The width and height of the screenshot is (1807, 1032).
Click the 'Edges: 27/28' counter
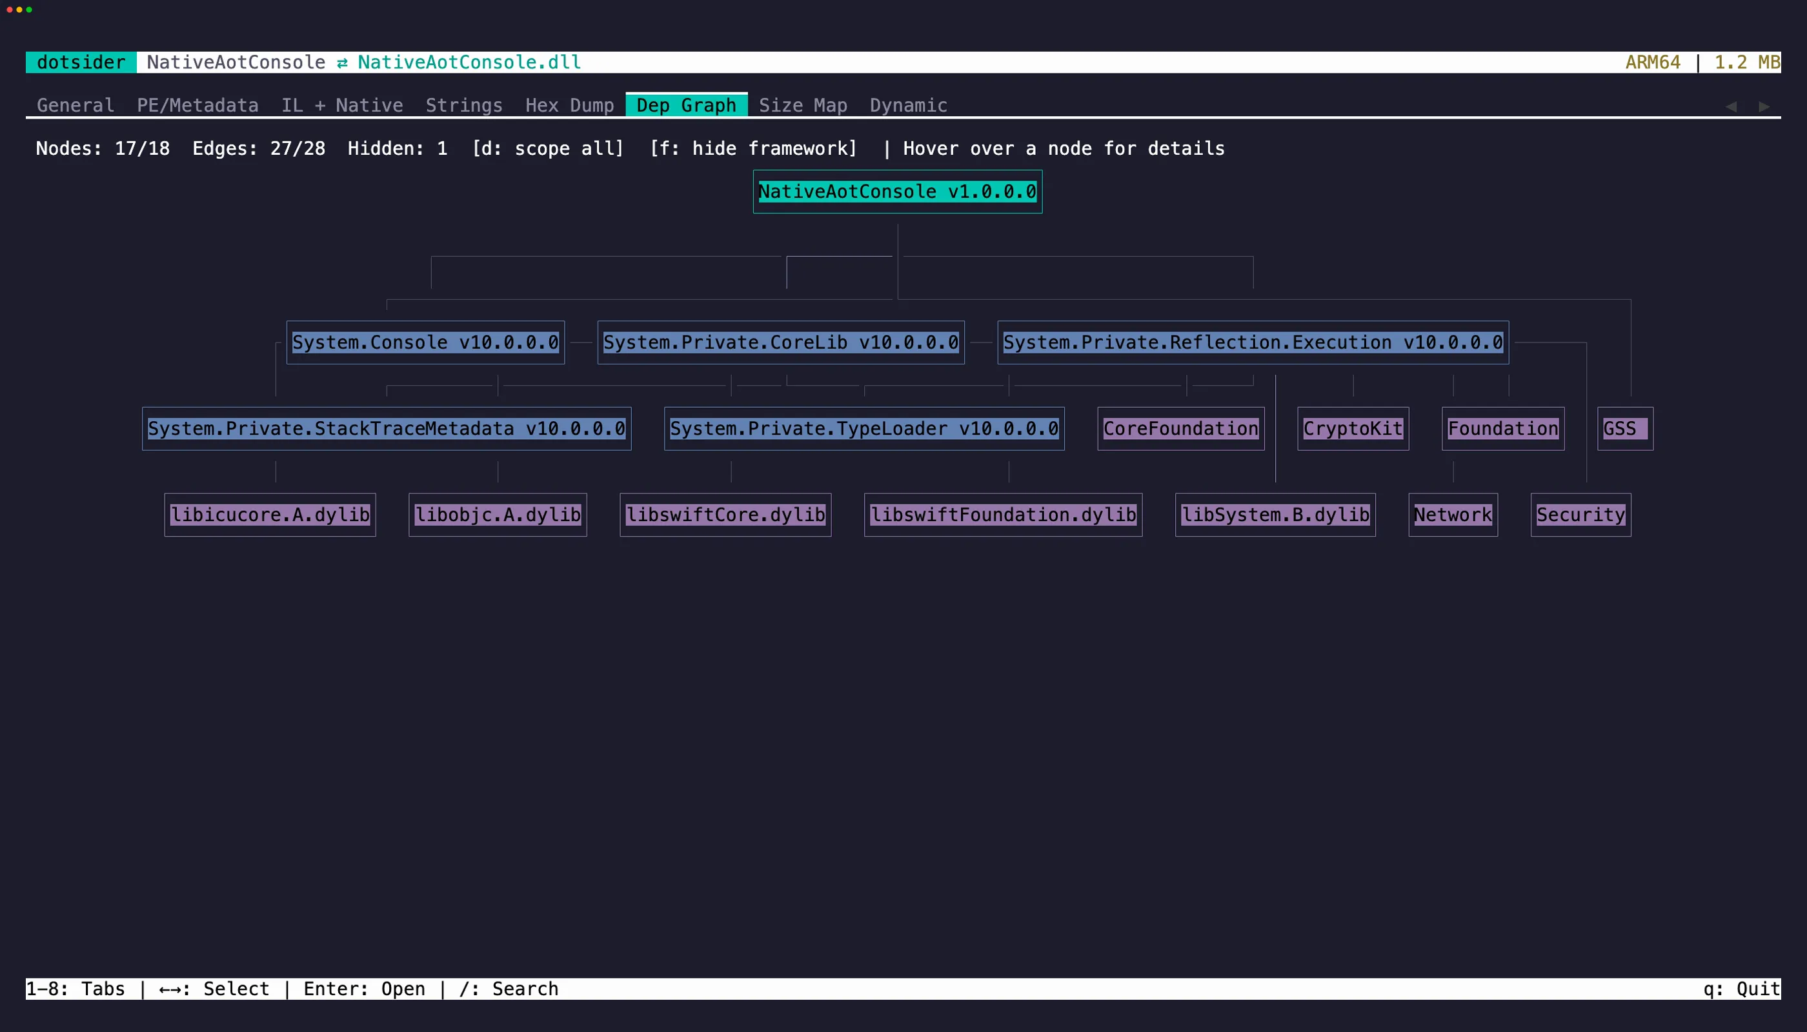coord(259,149)
